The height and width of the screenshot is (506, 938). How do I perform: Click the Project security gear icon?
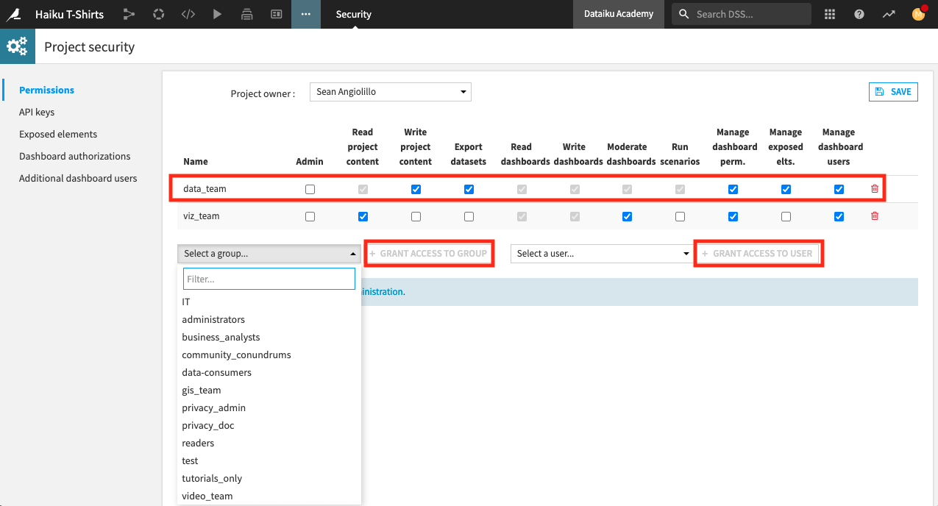(x=17, y=46)
